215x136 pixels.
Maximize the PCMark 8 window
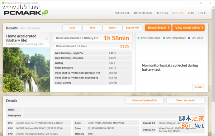point(201,3)
